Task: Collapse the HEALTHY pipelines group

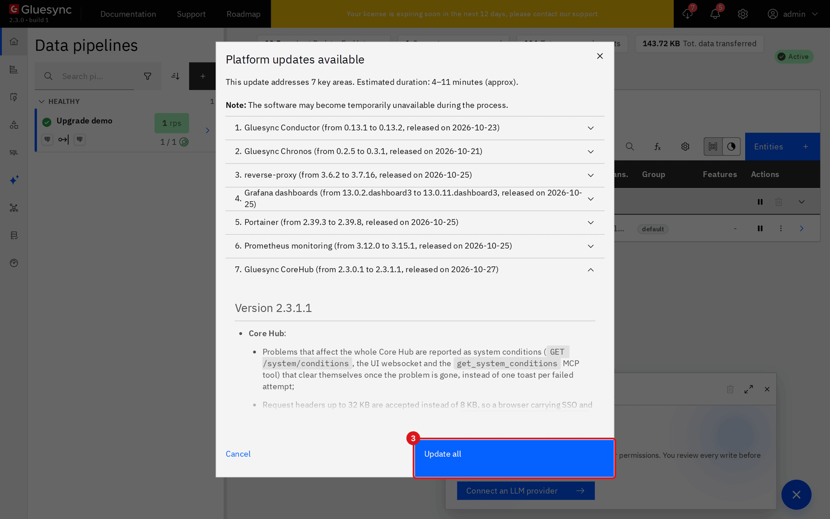Action: (x=41, y=101)
